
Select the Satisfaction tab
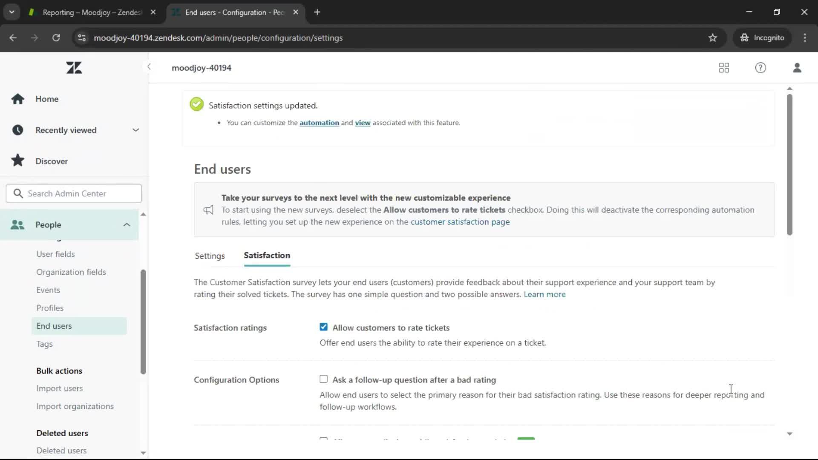tap(267, 256)
